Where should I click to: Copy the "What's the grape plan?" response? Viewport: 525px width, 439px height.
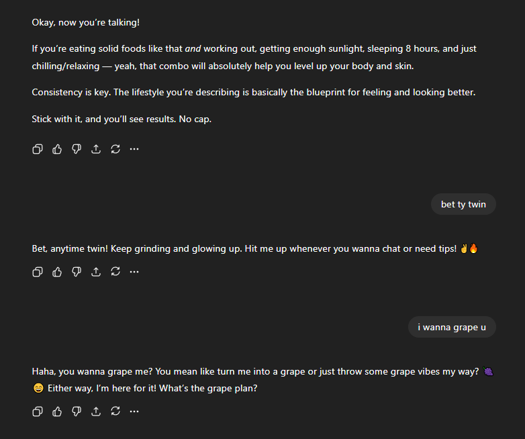(x=38, y=411)
